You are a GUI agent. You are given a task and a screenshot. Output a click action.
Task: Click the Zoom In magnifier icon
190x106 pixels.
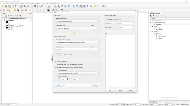pyautogui.click(x=28, y=6)
